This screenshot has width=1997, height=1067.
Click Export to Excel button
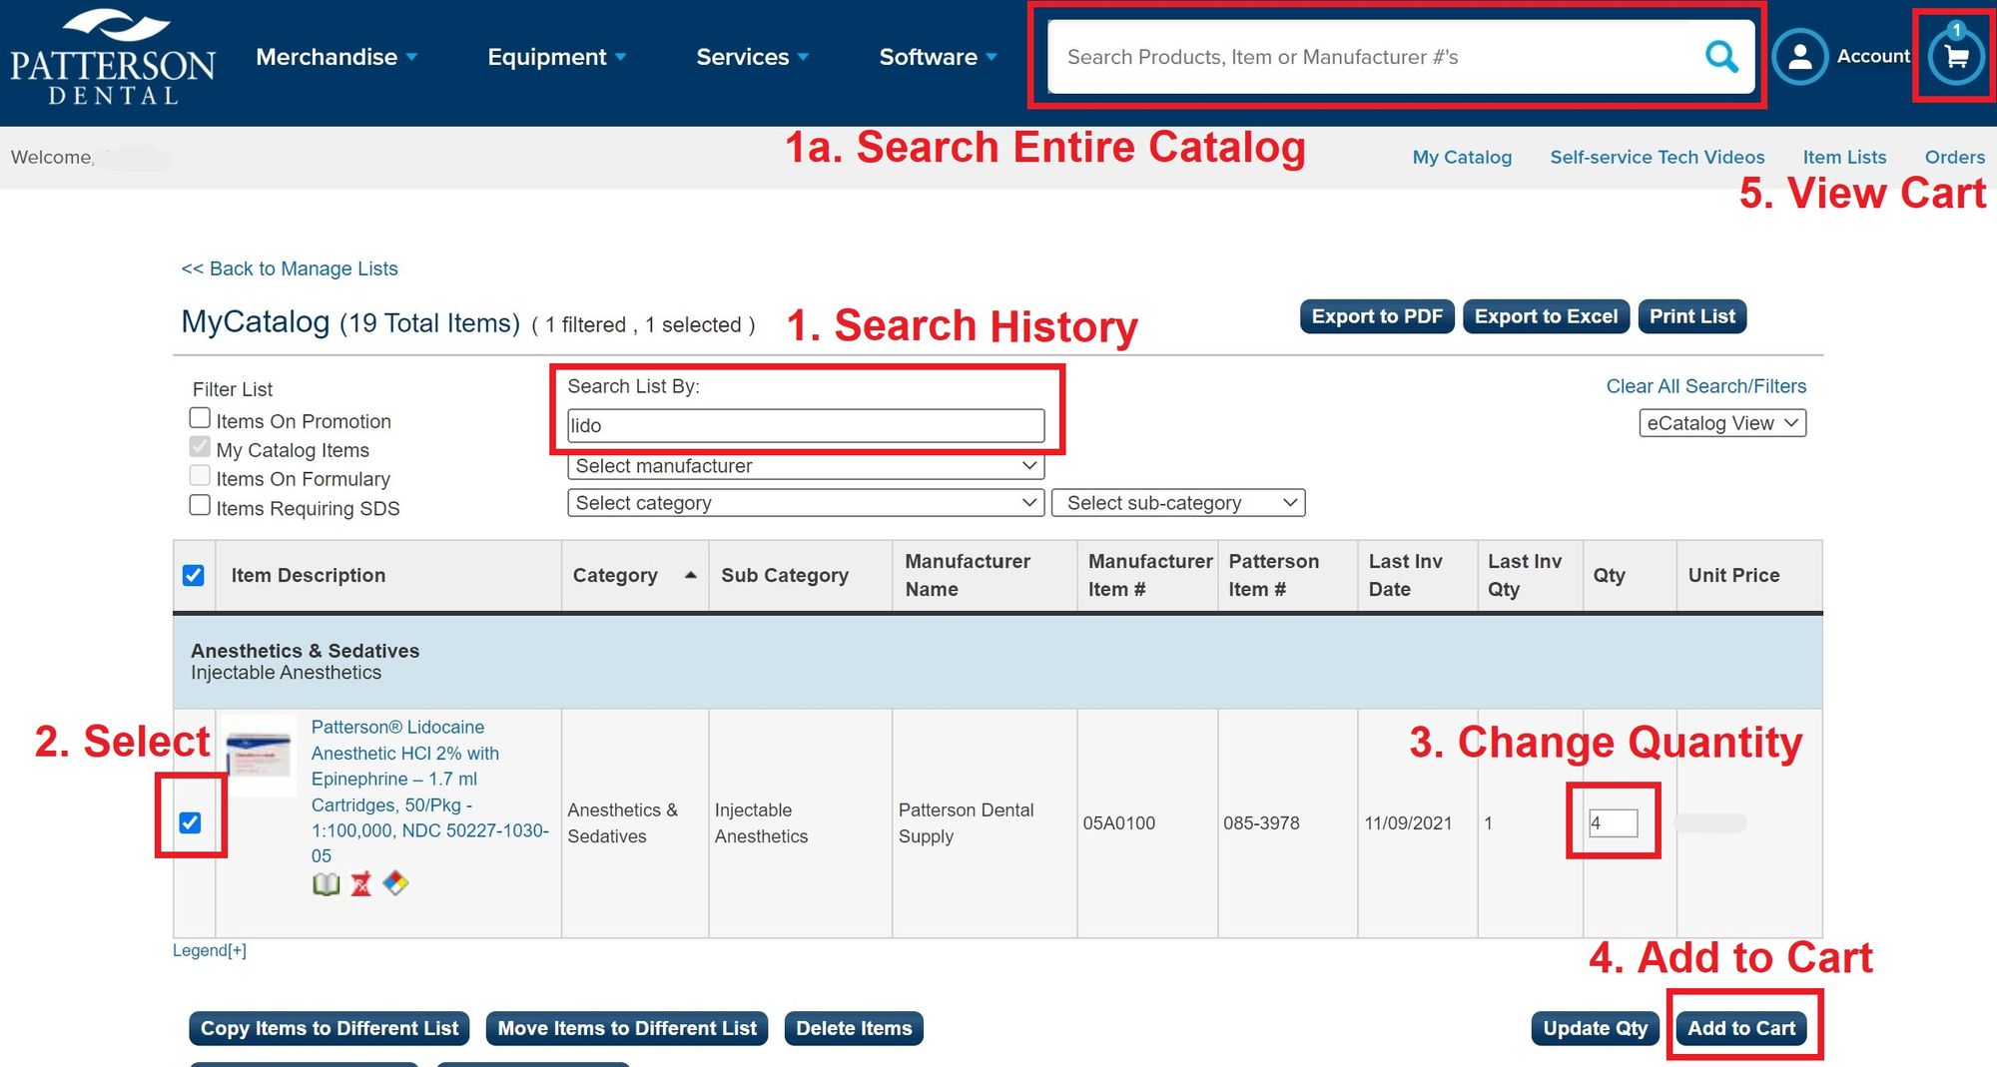tap(1546, 316)
